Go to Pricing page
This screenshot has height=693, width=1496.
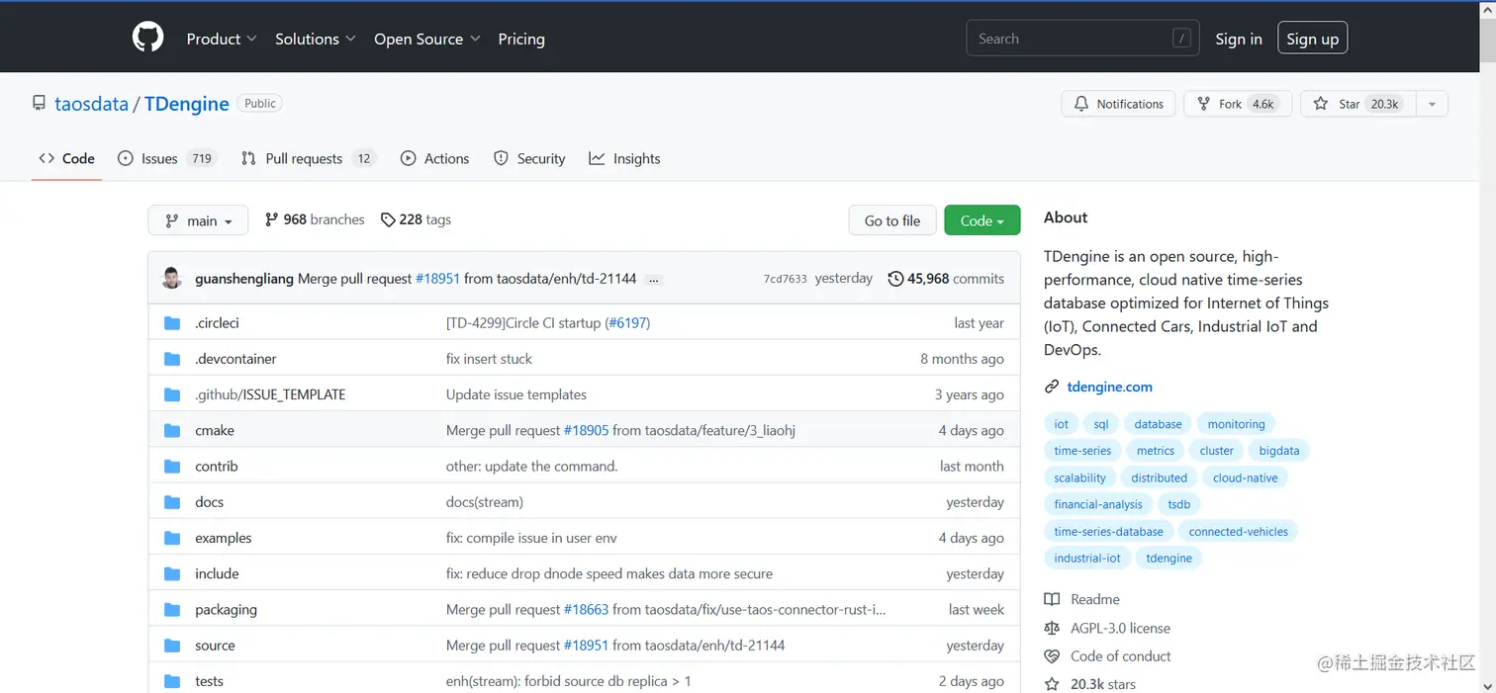521,39
